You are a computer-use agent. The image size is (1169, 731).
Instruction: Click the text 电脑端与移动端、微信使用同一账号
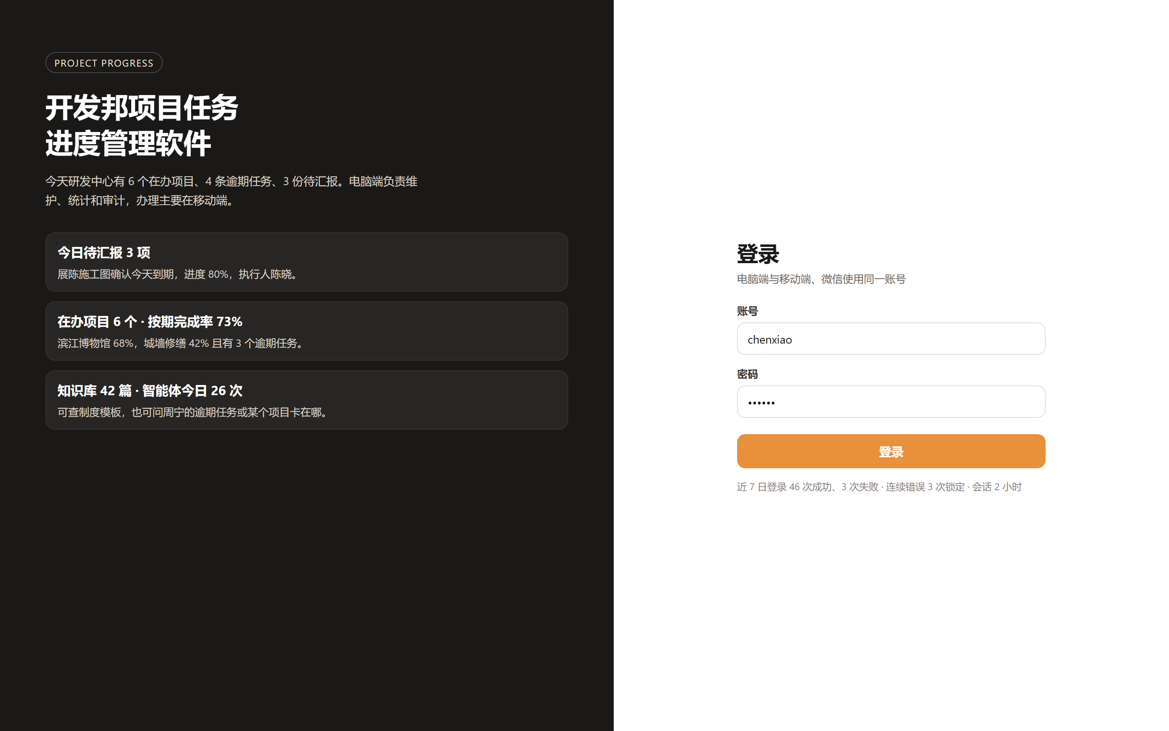(x=821, y=279)
